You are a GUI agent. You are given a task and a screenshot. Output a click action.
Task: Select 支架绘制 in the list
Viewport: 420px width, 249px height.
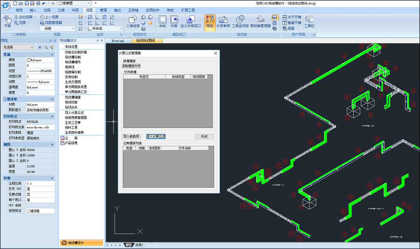(x=71, y=77)
